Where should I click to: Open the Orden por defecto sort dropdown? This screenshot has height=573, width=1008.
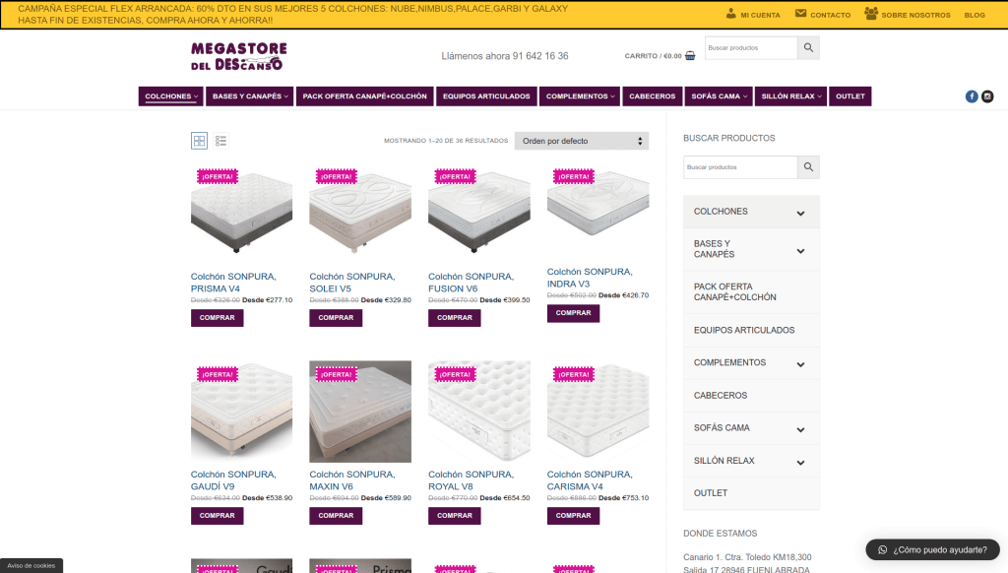coord(582,141)
